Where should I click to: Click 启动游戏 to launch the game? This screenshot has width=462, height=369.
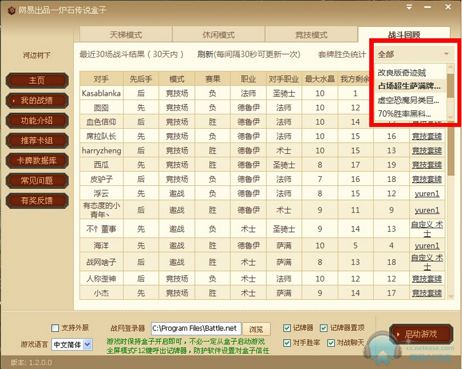tap(421, 334)
